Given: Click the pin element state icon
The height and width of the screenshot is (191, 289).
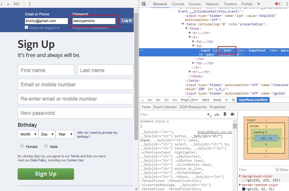Looking at the screenshot, I should click(x=225, y=114).
